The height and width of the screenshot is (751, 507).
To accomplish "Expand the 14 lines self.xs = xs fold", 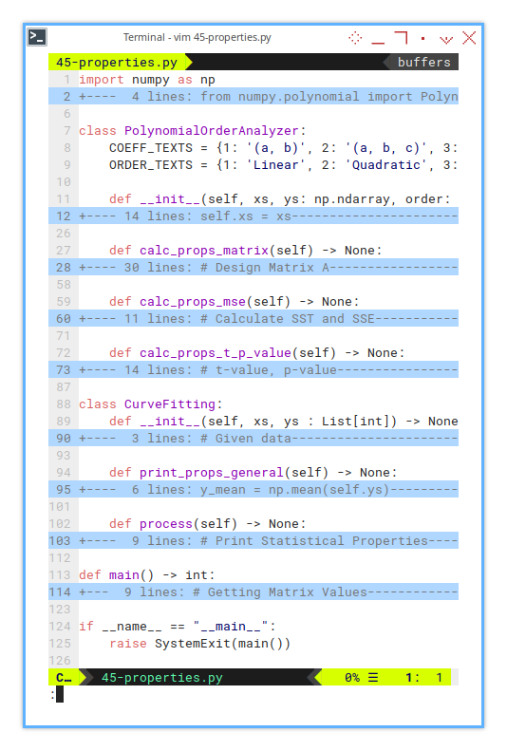I will (x=253, y=216).
